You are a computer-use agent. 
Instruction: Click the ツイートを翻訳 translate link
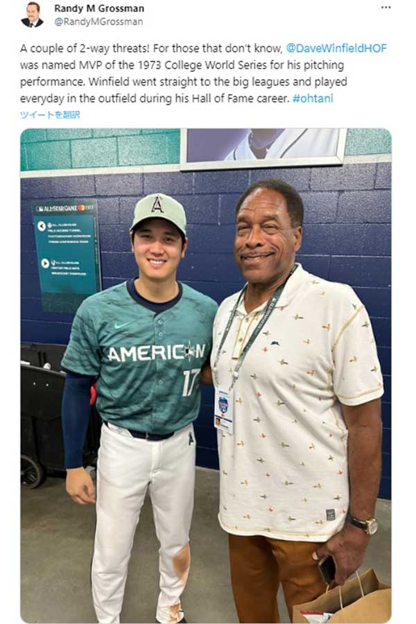click(49, 114)
